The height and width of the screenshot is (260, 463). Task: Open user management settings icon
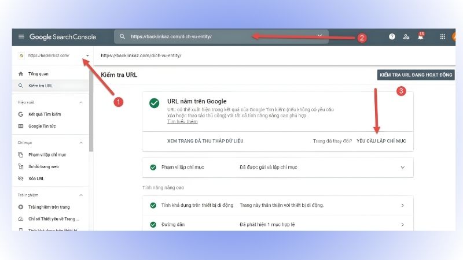click(406, 36)
